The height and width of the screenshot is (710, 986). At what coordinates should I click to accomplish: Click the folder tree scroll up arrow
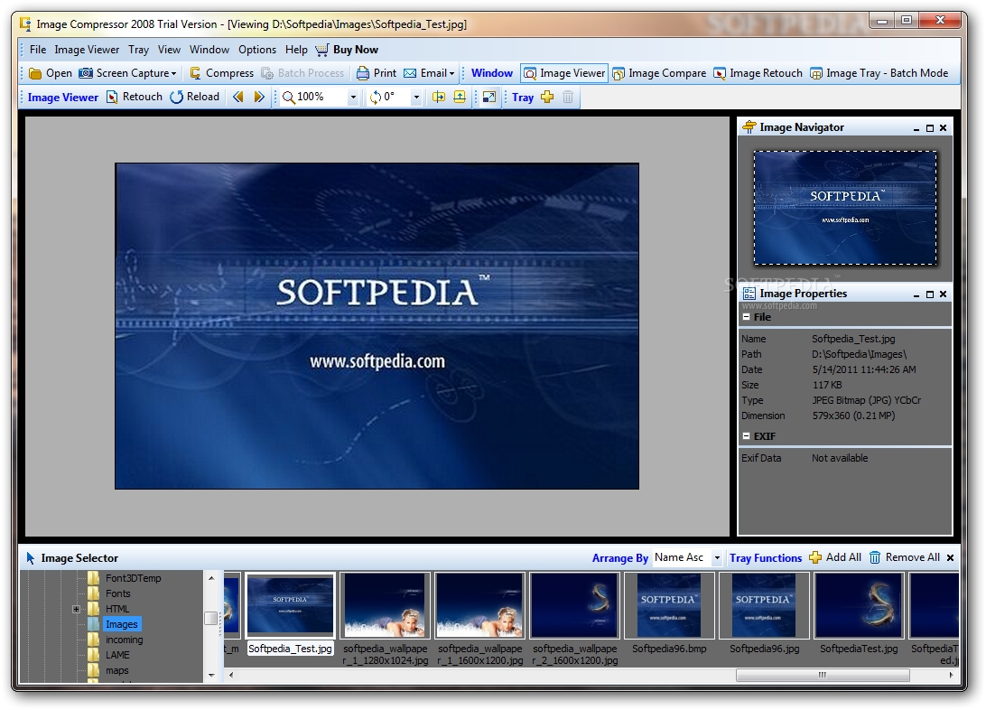(211, 578)
